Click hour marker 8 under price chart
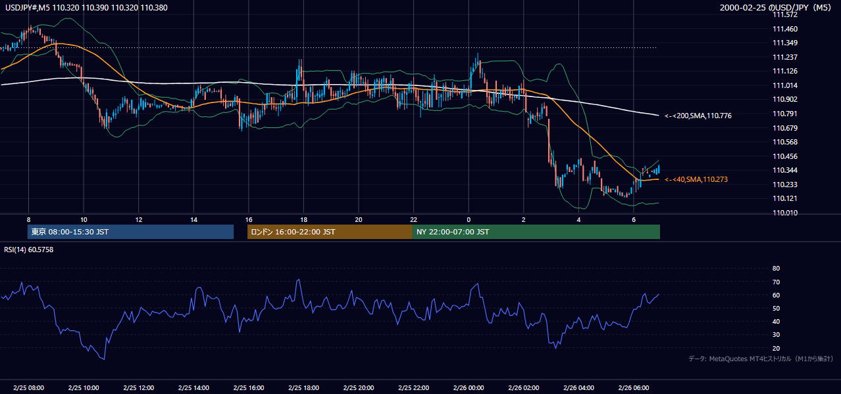 pos(28,219)
